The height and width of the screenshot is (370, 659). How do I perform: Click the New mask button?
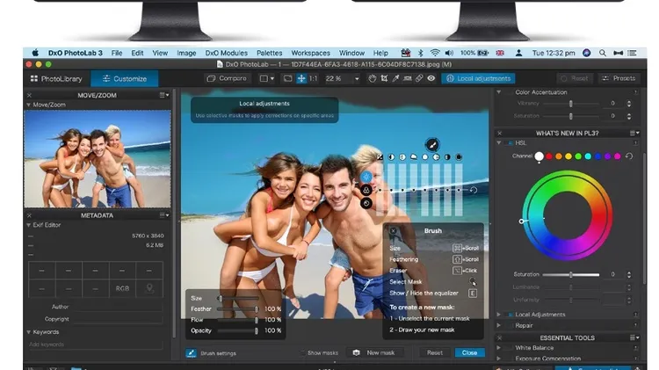pyautogui.click(x=375, y=352)
